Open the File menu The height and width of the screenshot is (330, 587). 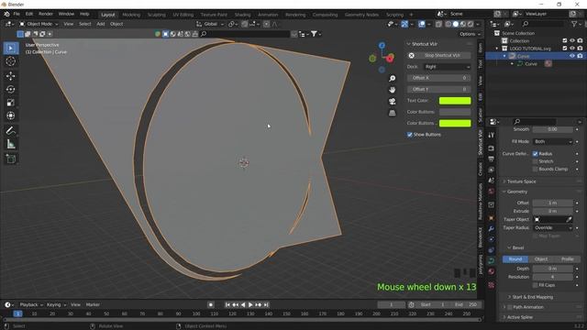pyautogui.click(x=17, y=14)
